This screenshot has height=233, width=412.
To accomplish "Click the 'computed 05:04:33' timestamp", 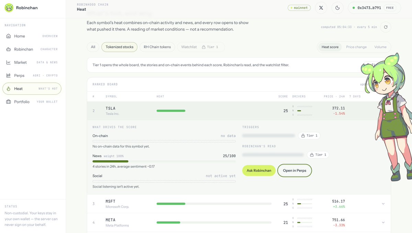I will click(x=336, y=27).
